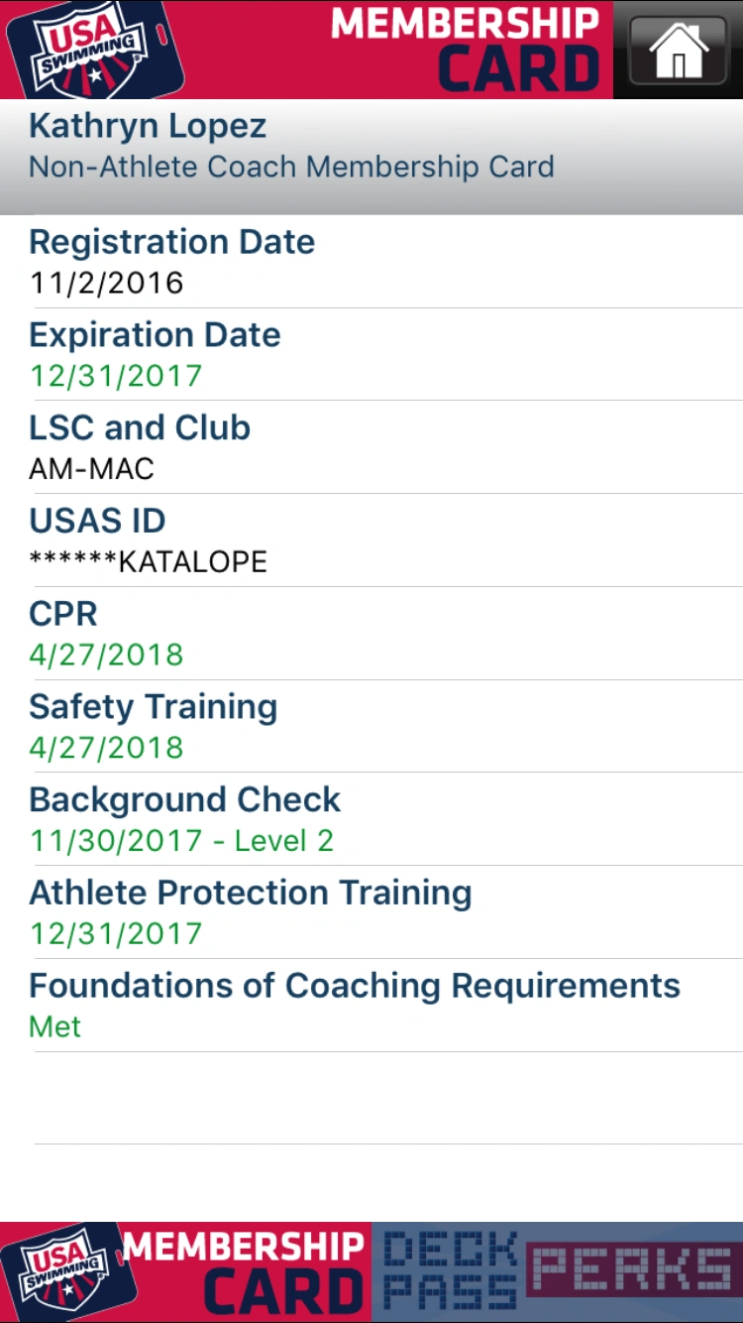
Task: Tap the USAS ID row
Action: (x=371, y=541)
